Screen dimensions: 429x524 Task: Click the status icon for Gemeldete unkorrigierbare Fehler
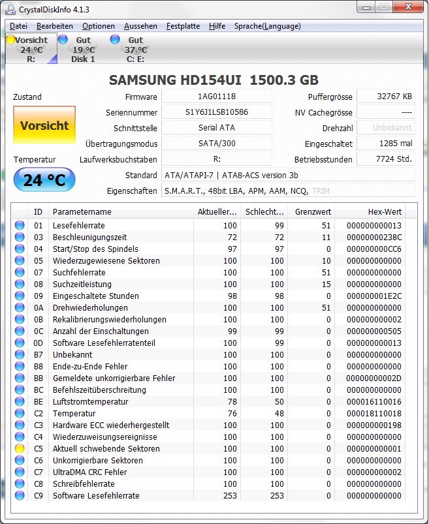(x=20, y=378)
